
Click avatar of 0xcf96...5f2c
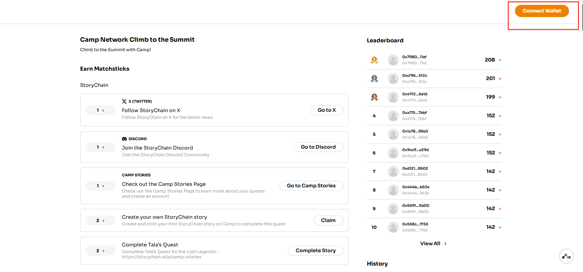pos(393,79)
